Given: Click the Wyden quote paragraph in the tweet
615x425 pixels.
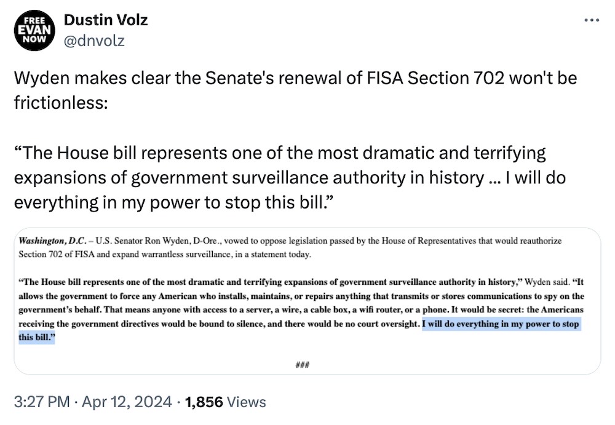Looking at the screenshot, I should click(x=295, y=177).
